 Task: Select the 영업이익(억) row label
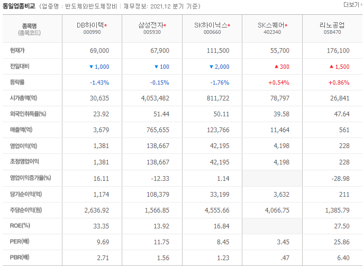(x=24, y=146)
